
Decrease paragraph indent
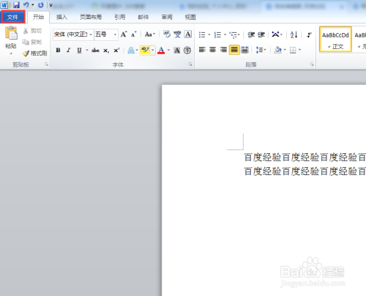coord(251,34)
